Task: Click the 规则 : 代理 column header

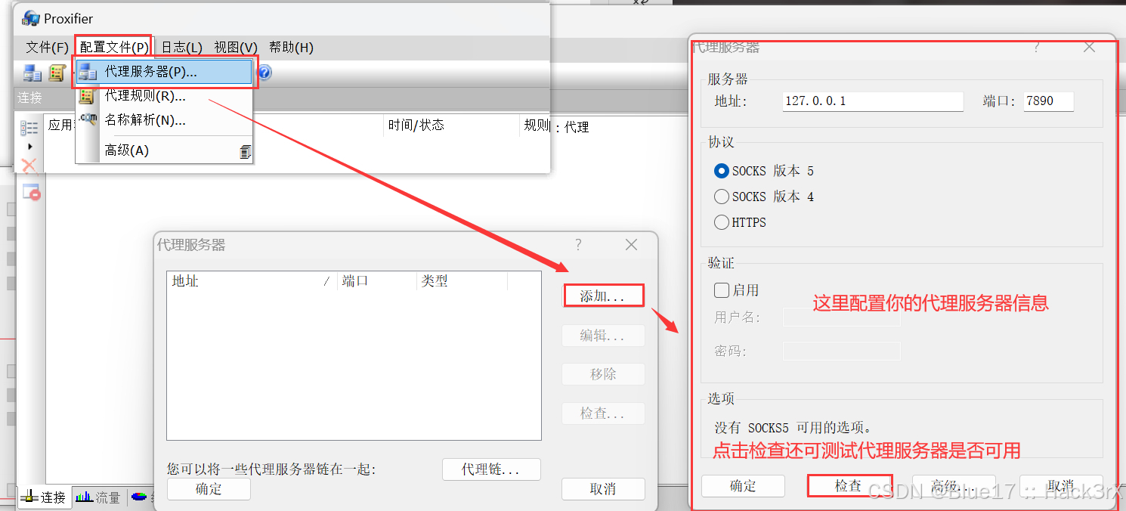Action: tap(557, 126)
